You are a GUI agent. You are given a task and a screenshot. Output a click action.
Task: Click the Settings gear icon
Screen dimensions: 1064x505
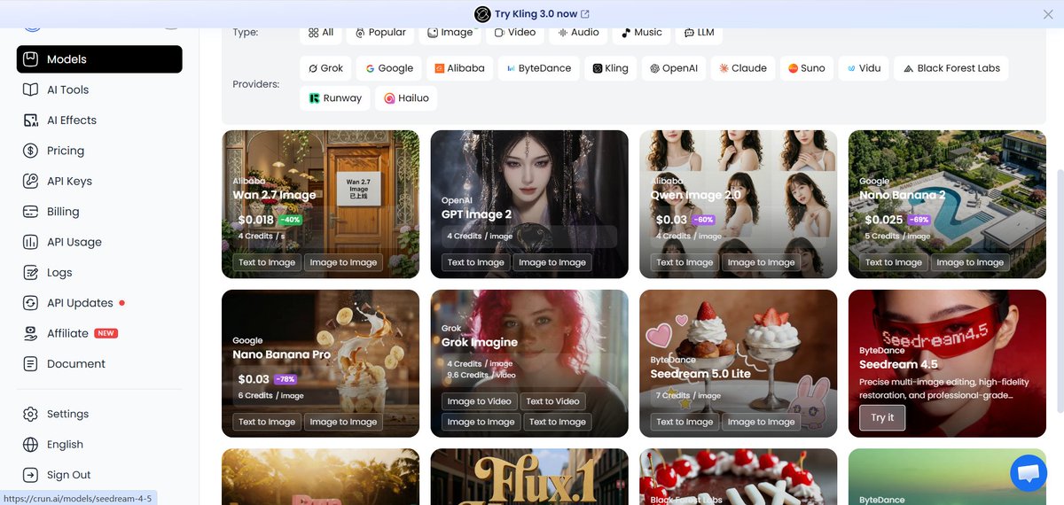coord(31,414)
